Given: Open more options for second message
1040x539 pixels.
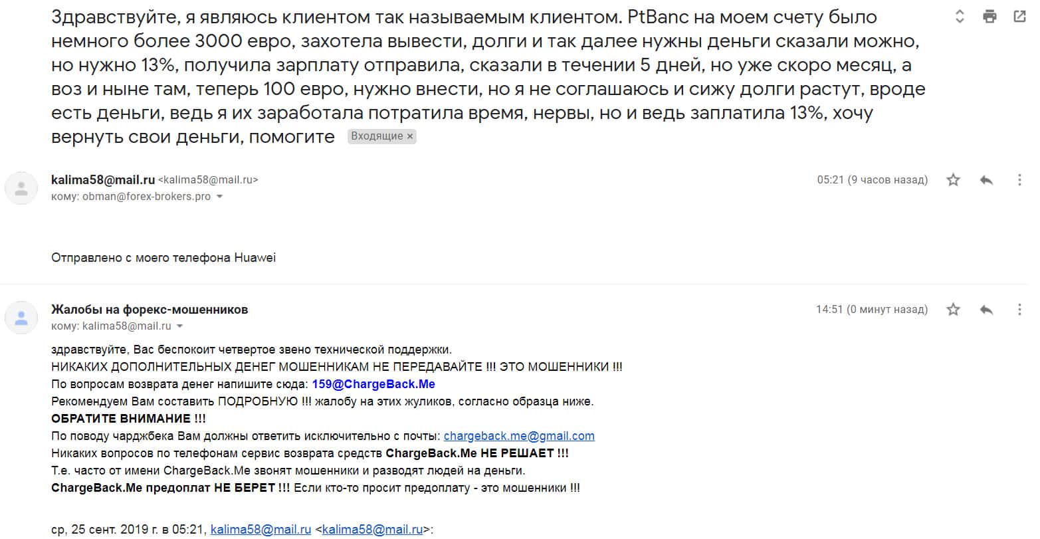Looking at the screenshot, I should [1019, 310].
